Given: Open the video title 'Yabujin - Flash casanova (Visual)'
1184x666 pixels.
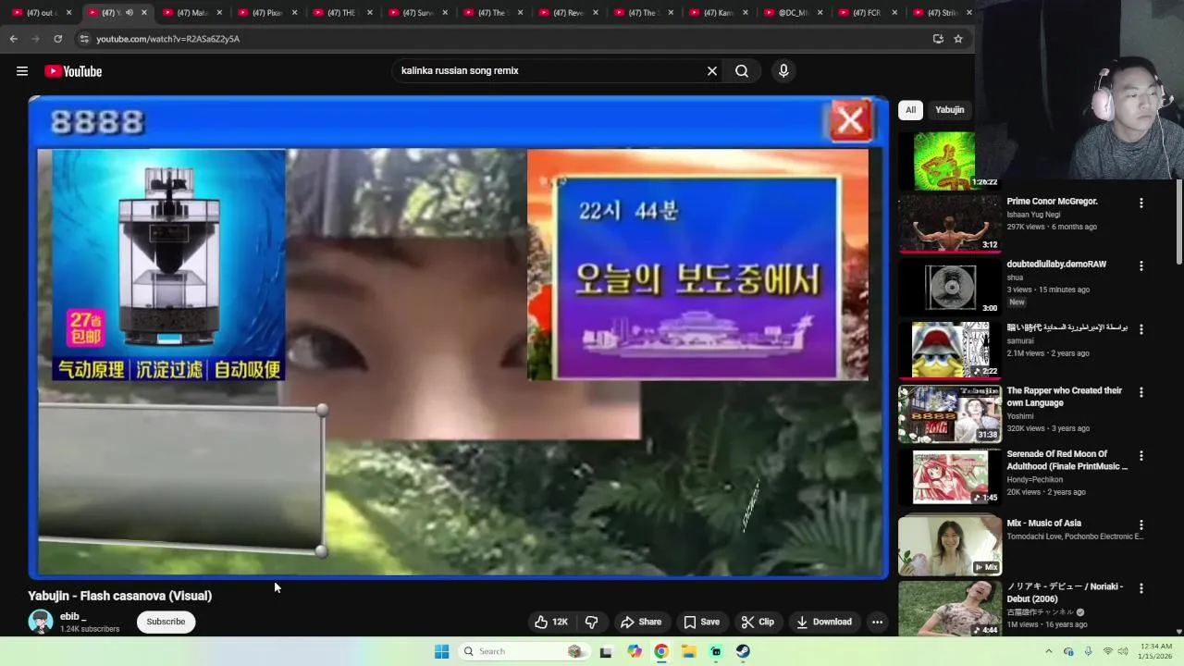Looking at the screenshot, I should (x=120, y=596).
